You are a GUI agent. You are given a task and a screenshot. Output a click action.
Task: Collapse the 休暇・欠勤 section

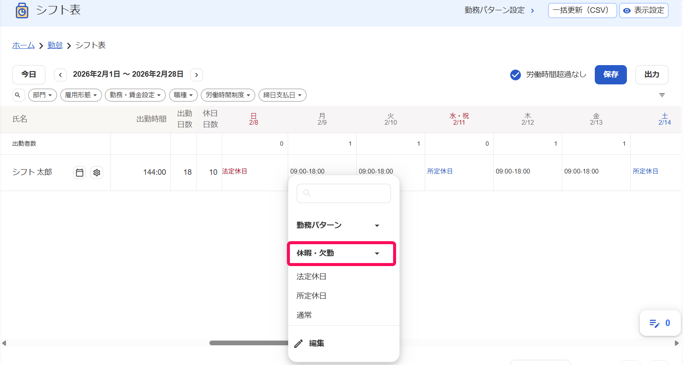click(341, 253)
